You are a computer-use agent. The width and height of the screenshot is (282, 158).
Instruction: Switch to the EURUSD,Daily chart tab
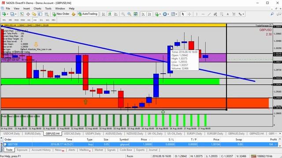point(33,133)
